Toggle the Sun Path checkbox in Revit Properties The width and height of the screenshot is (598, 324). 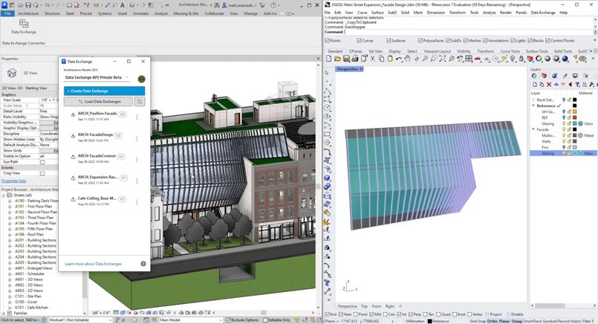(42, 162)
